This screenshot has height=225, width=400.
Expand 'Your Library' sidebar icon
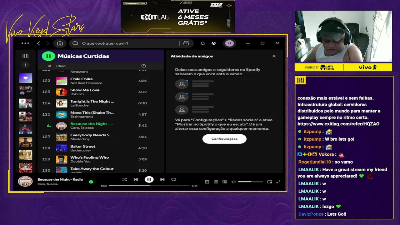25,56
